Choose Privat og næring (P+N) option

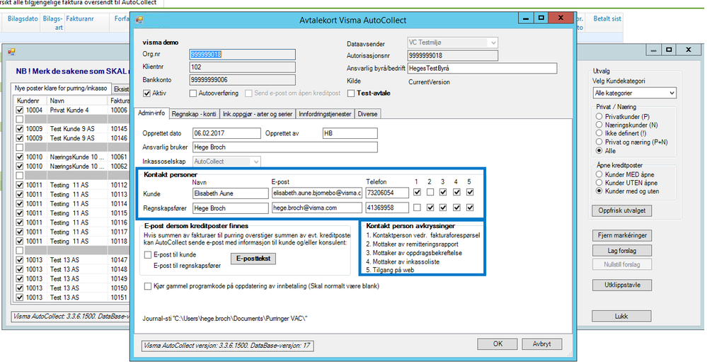coord(599,142)
